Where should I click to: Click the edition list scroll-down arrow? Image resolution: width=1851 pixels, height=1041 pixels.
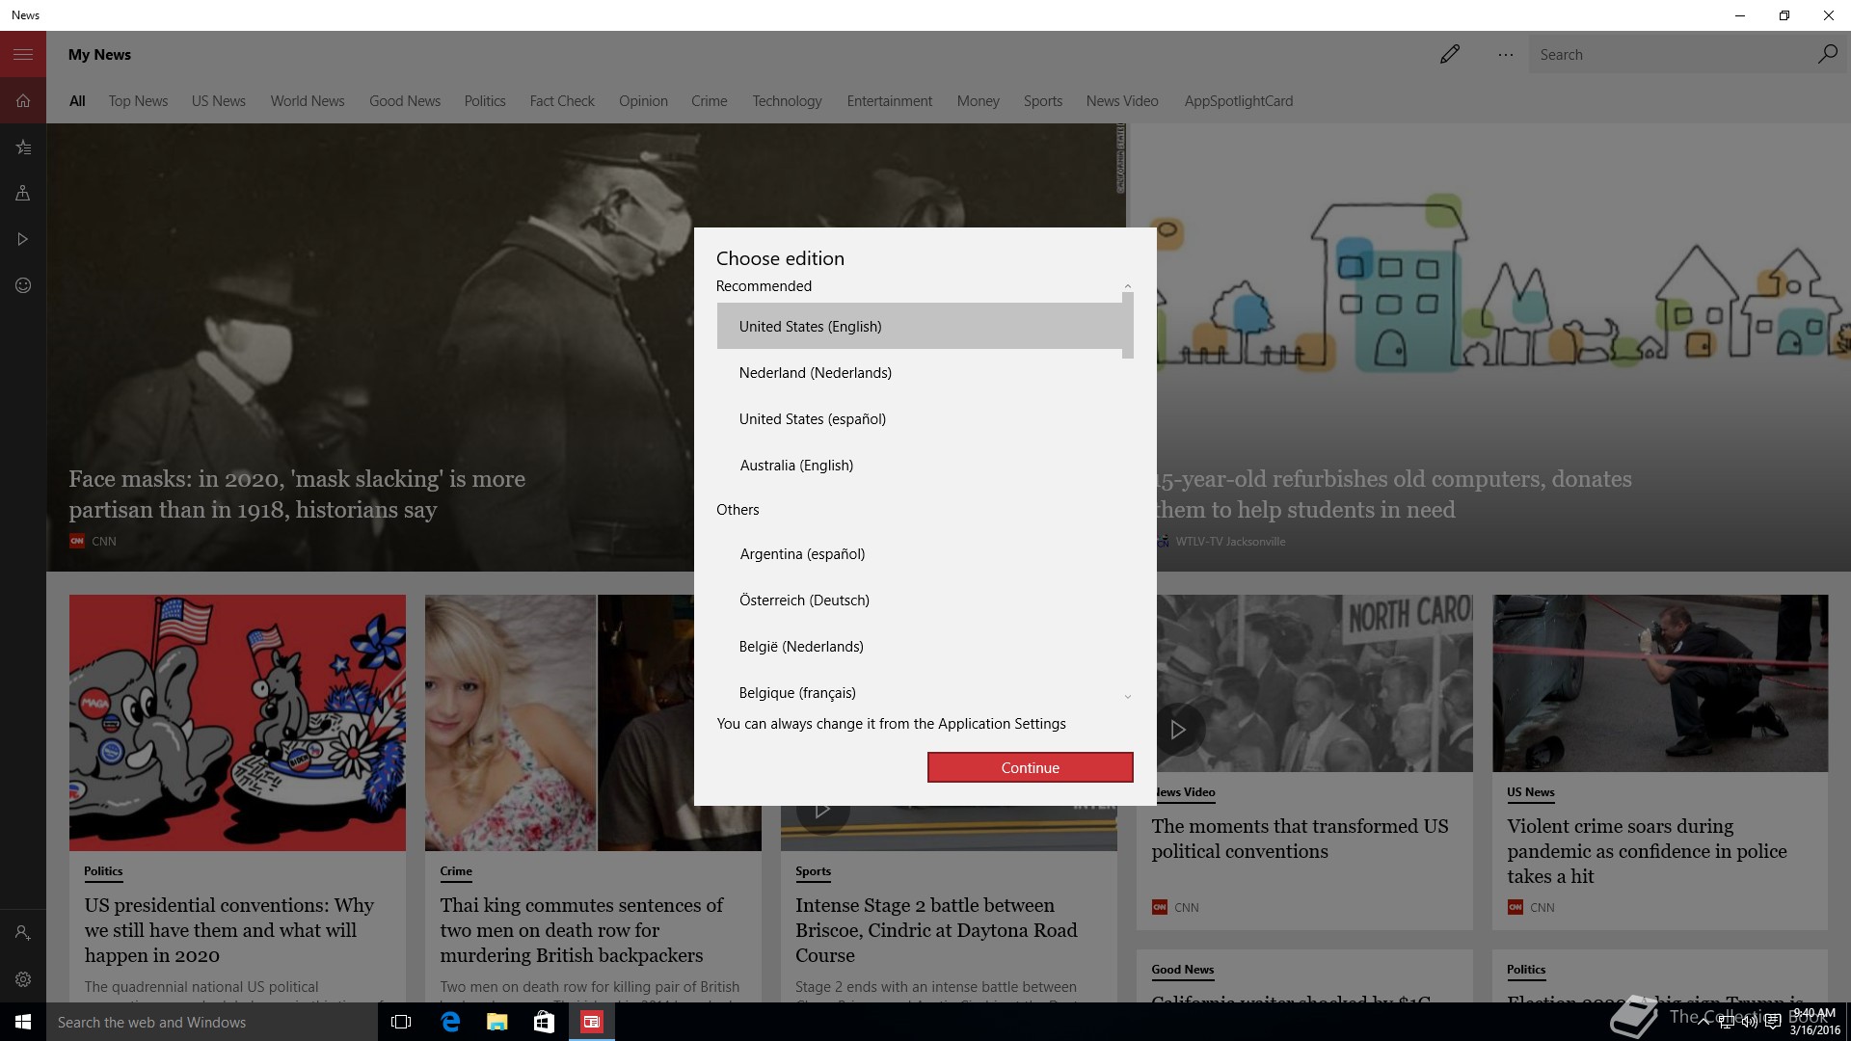pos(1128,697)
